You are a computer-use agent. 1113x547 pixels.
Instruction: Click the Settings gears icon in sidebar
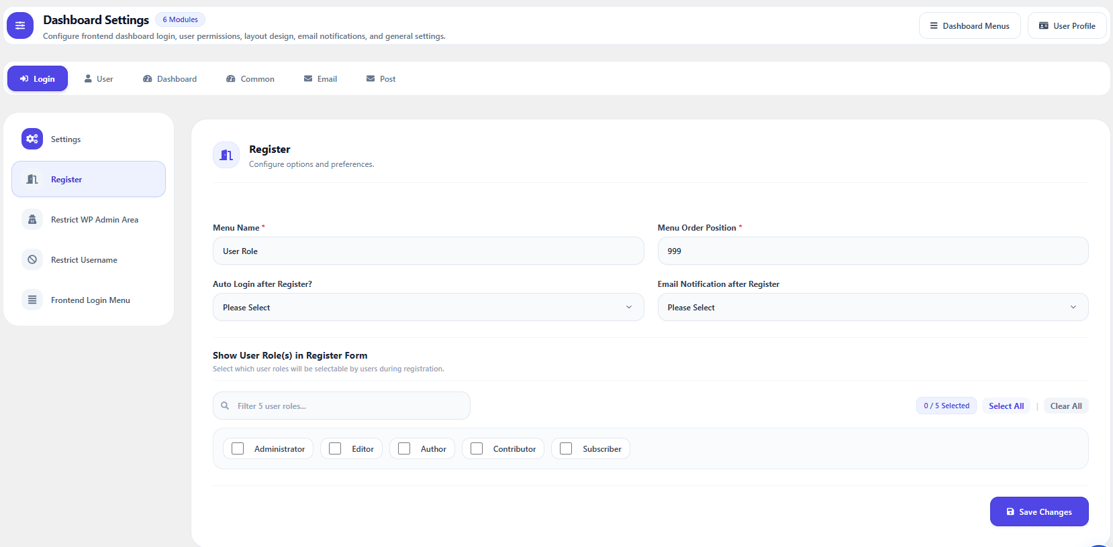tap(32, 139)
